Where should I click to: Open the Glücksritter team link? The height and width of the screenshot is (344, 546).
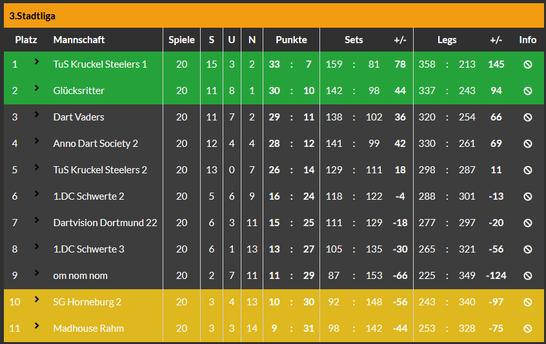point(79,91)
